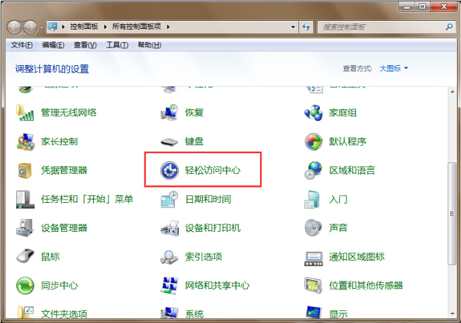461x323 pixels.
Task: Click the 同步中心 green sync icon
Action: [x=26, y=285]
